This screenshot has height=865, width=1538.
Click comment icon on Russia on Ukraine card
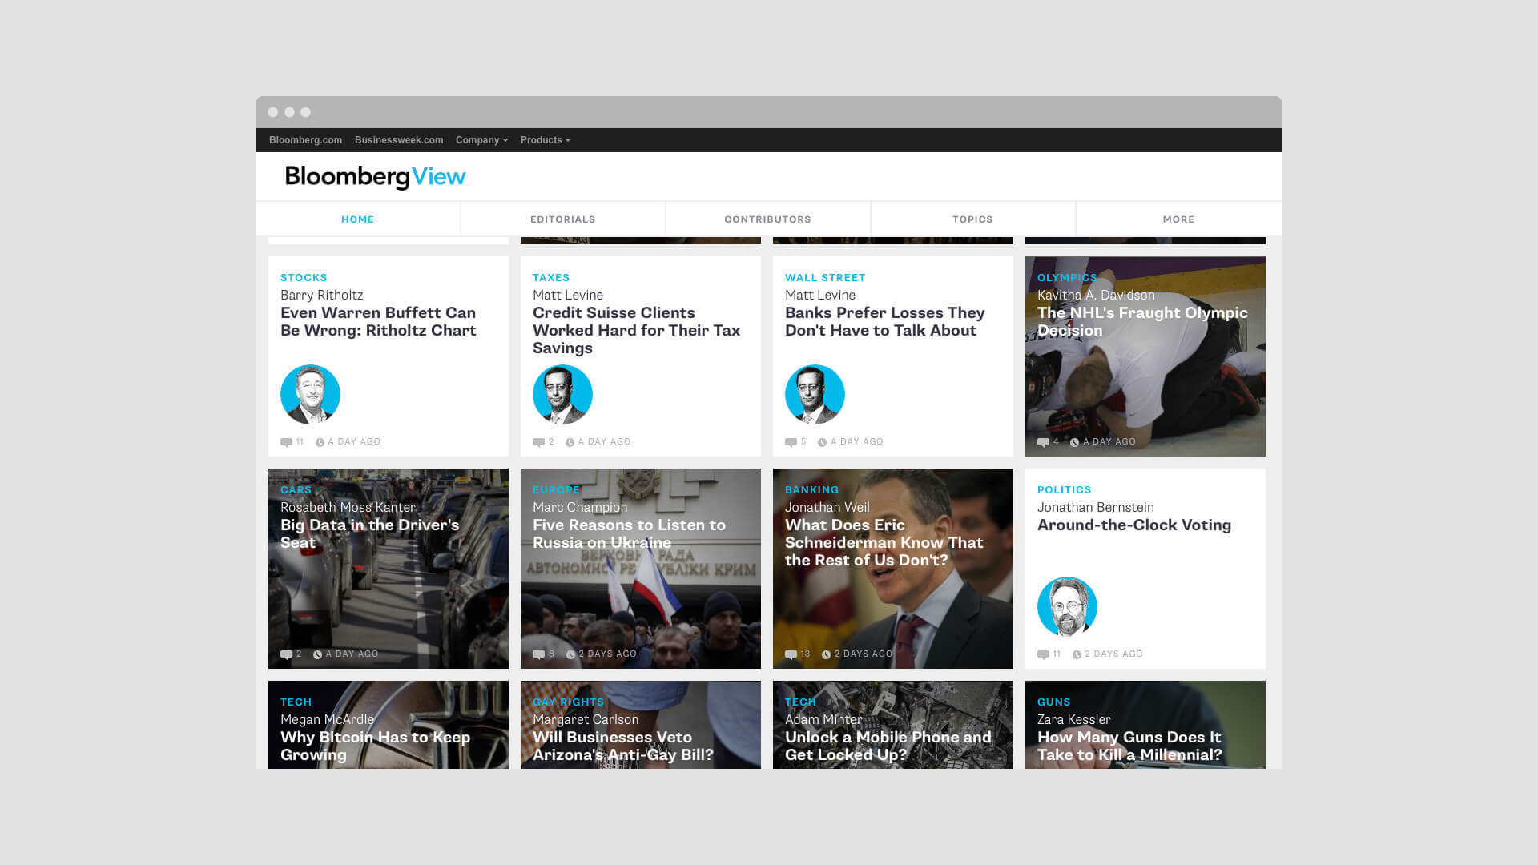tap(538, 654)
